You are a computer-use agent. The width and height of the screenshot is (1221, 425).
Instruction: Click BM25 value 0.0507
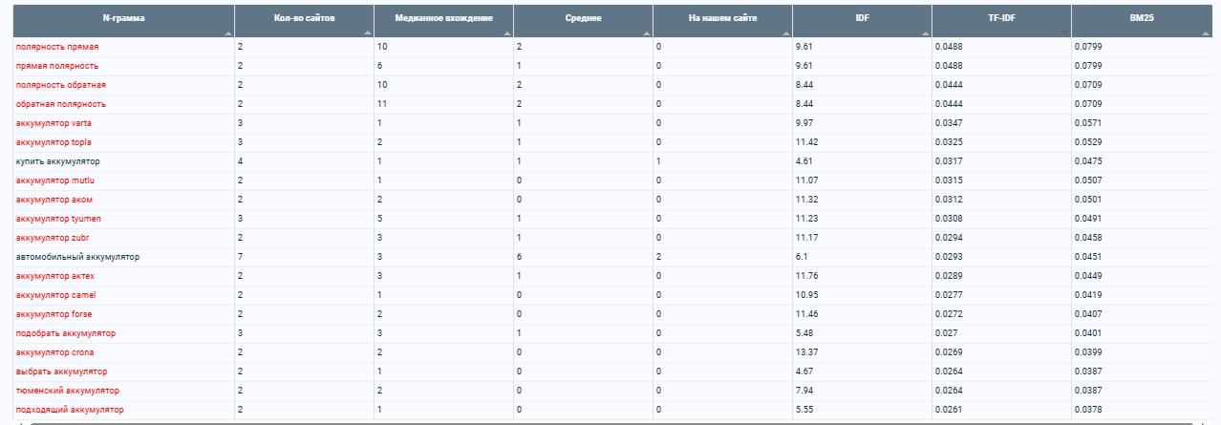(x=1088, y=181)
